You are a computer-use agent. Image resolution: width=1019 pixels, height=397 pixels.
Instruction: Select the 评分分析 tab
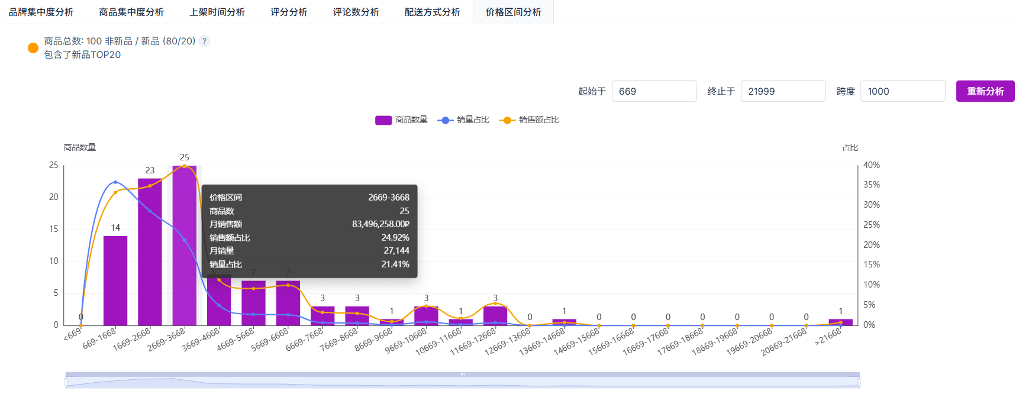pyautogui.click(x=289, y=12)
